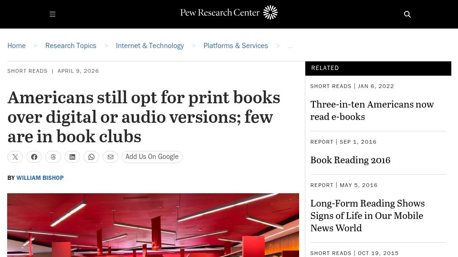Image resolution: width=458 pixels, height=257 pixels.
Task: Click the APRIL 9, 2026 date
Action: pyautogui.click(x=78, y=71)
